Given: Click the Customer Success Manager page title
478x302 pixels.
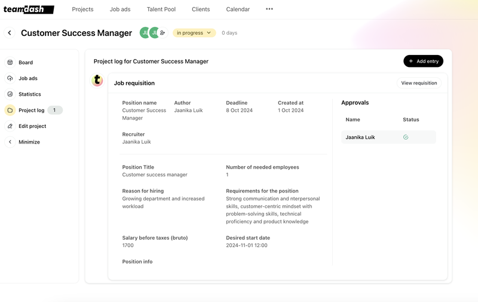Looking at the screenshot, I should 76,33.
